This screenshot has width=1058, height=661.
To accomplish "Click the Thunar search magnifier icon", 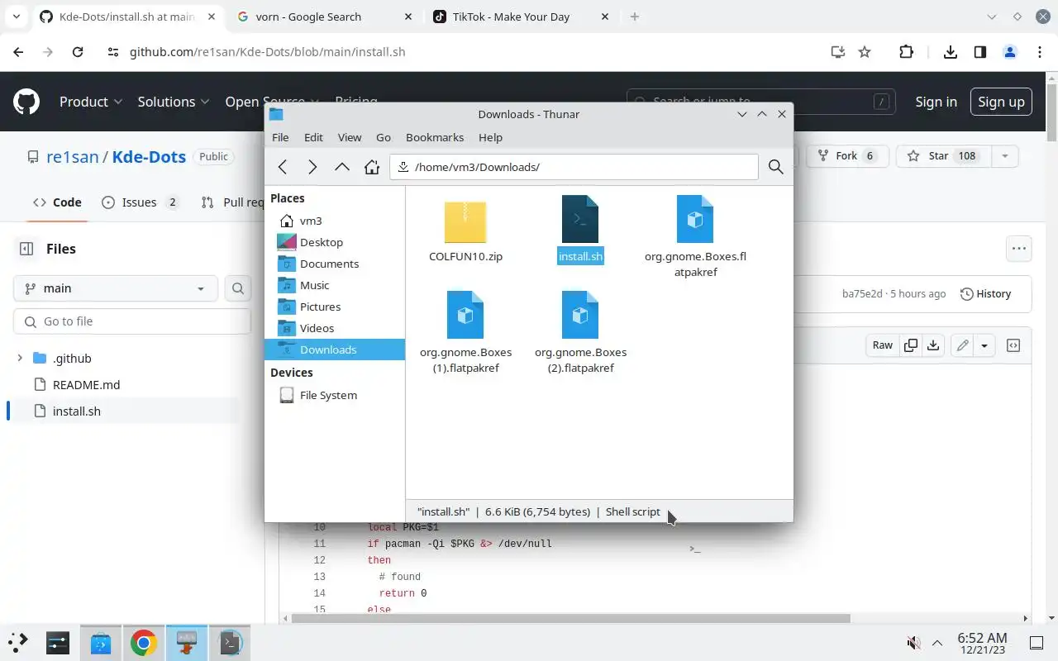I will point(775,167).
